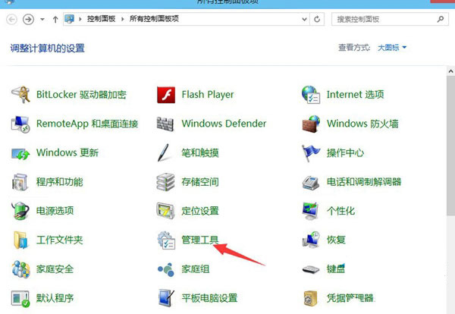Open the 恢复 text link
The image size is (455, 314).
[336, 240]
